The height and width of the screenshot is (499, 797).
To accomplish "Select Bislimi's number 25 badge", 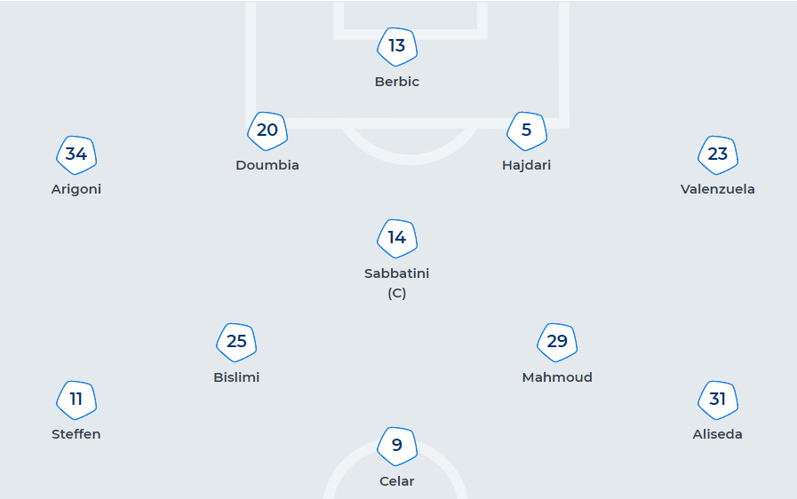I will pos(236,342).
